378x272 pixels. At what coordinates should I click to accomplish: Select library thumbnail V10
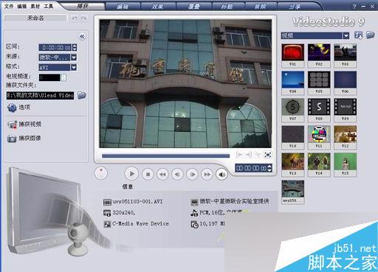click(x=292, y=137)
